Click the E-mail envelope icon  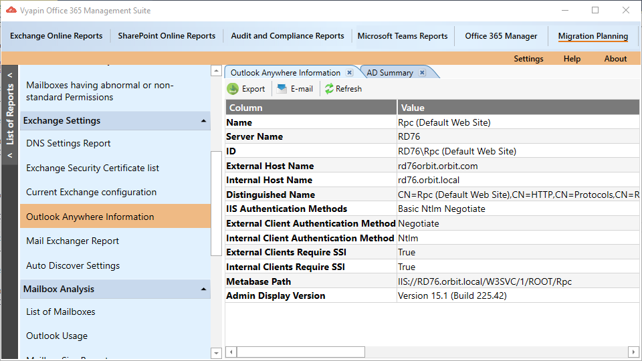(282, 89)
